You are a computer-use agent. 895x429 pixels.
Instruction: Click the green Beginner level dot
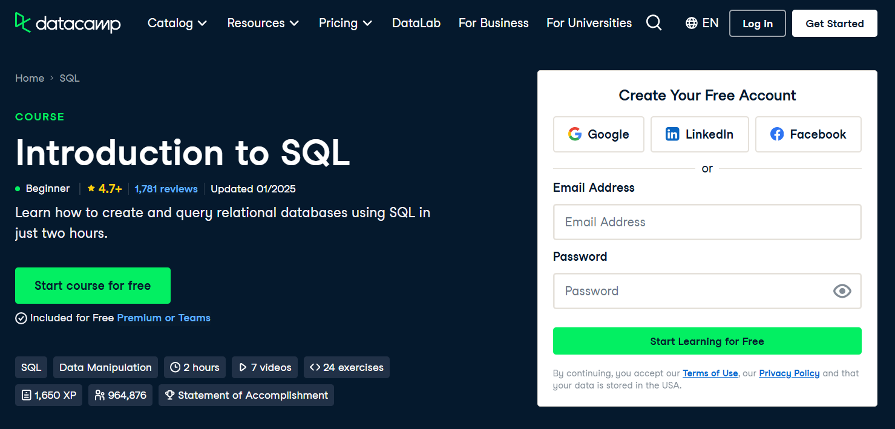[x=18, y=189]
